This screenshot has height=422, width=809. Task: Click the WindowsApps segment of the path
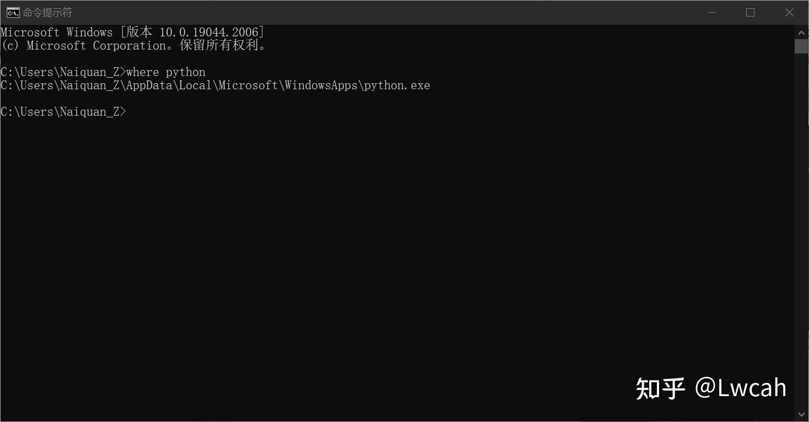pos(321,85)
